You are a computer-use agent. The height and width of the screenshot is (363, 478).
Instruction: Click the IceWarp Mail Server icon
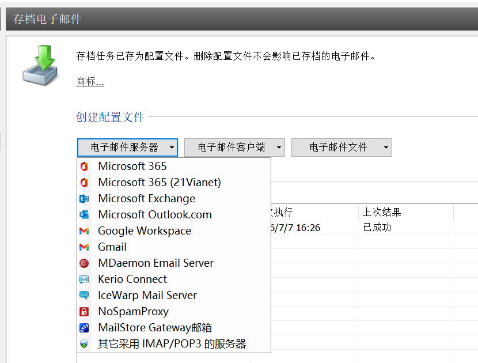coord(84,295)
